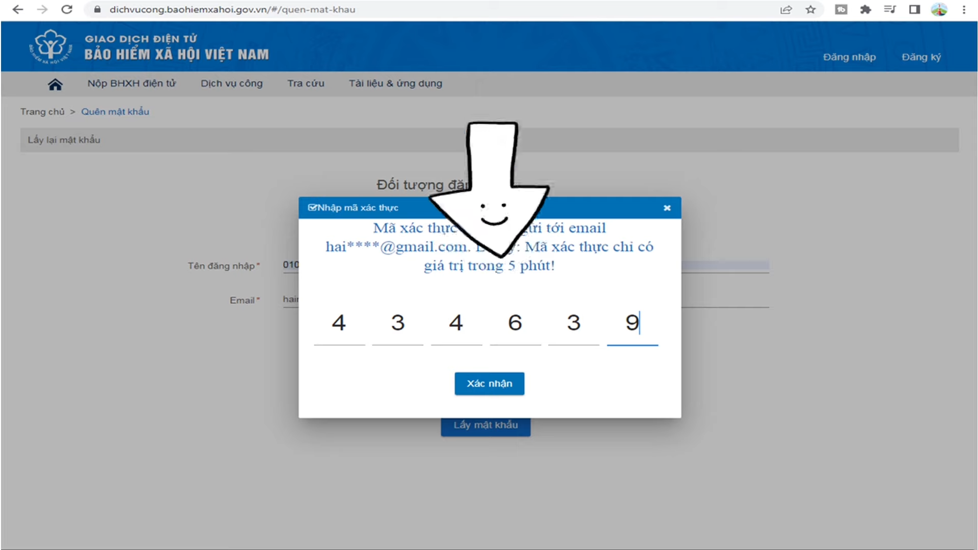Viewport: 978px width, 550px height.
Task: Click browser back arrow
Action: tap(18, 10)
